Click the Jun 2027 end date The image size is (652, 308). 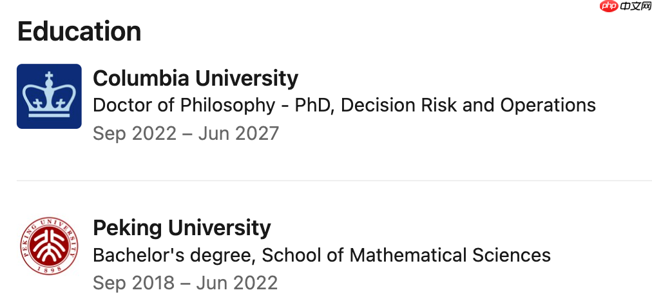(x=238, y=134)
